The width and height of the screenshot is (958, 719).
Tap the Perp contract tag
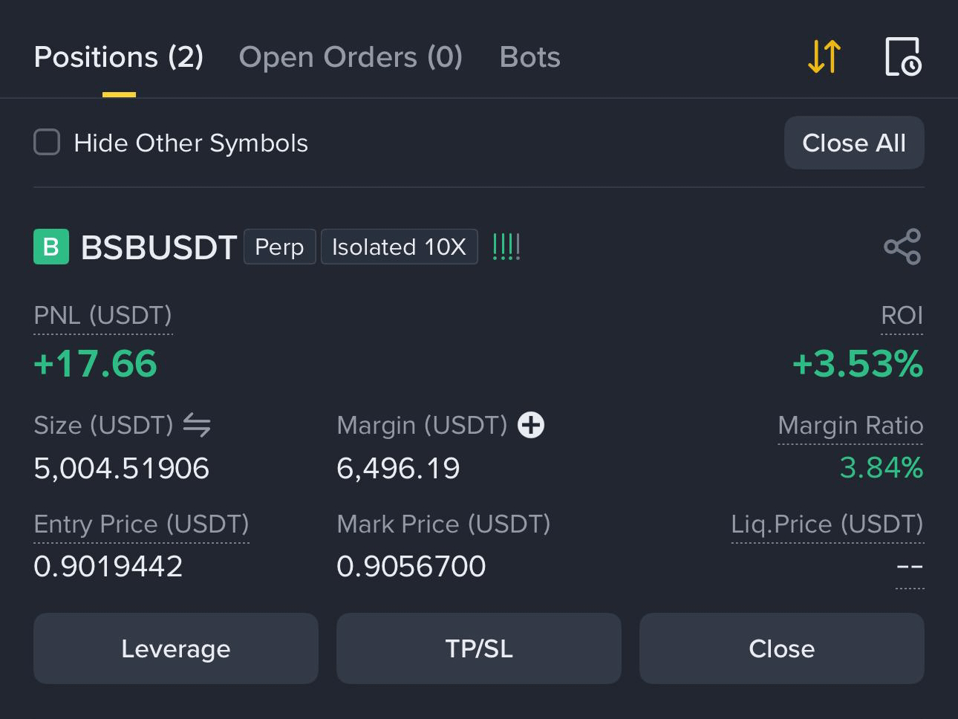click(x=279, y=247)
